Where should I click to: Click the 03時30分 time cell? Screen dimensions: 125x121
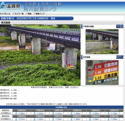click(x=96, y=110)
